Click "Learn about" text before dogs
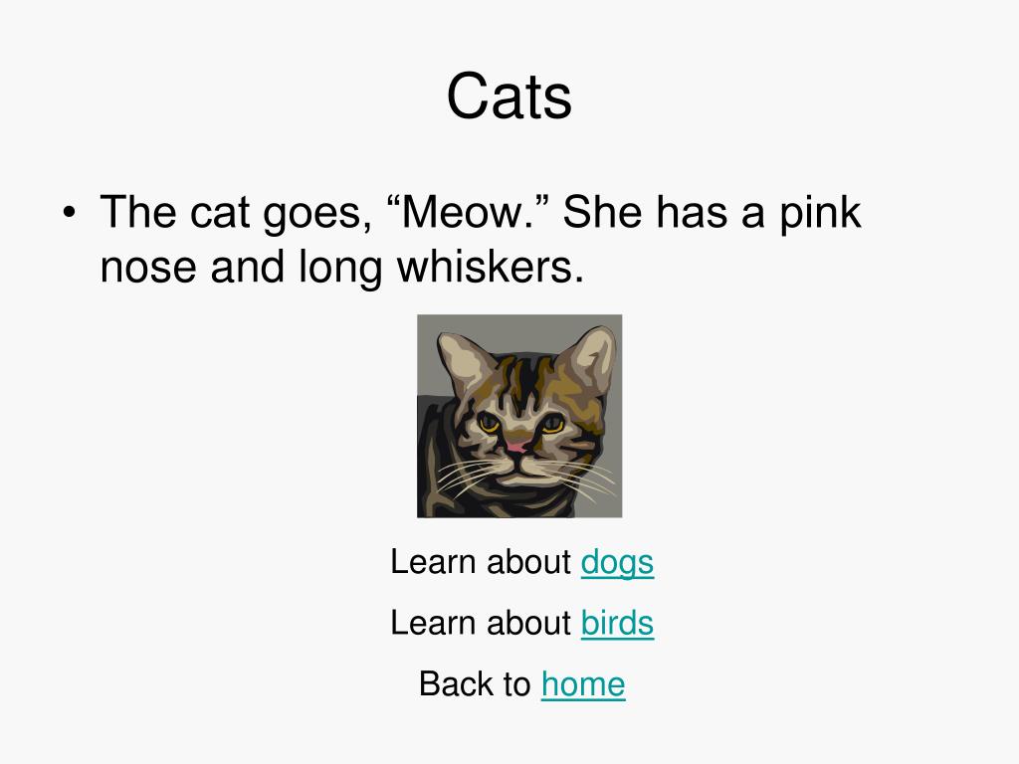 (x=481, y=561)
